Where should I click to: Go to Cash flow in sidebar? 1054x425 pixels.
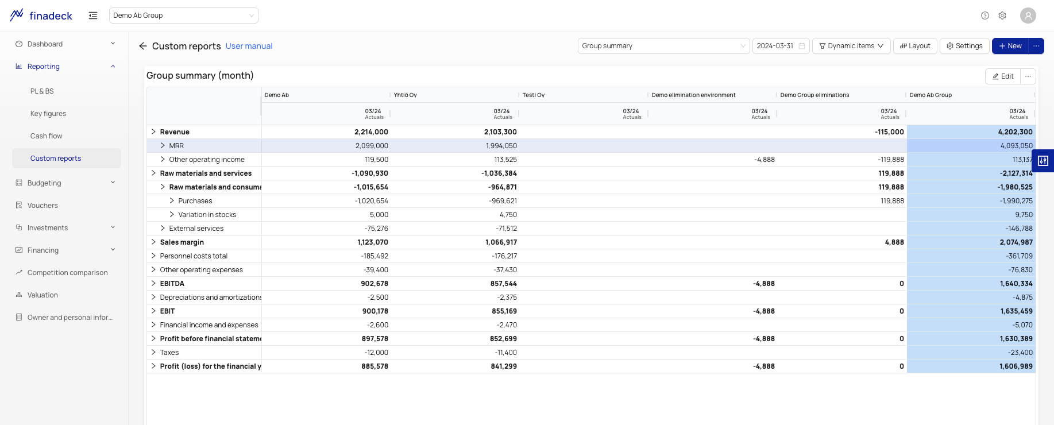pyautogui.click(x=47, y=136)
